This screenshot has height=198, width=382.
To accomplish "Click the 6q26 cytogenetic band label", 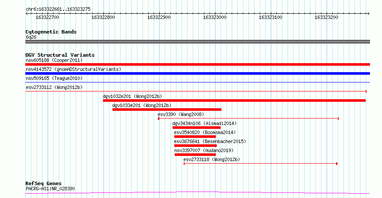I will [x=31, y=37].
